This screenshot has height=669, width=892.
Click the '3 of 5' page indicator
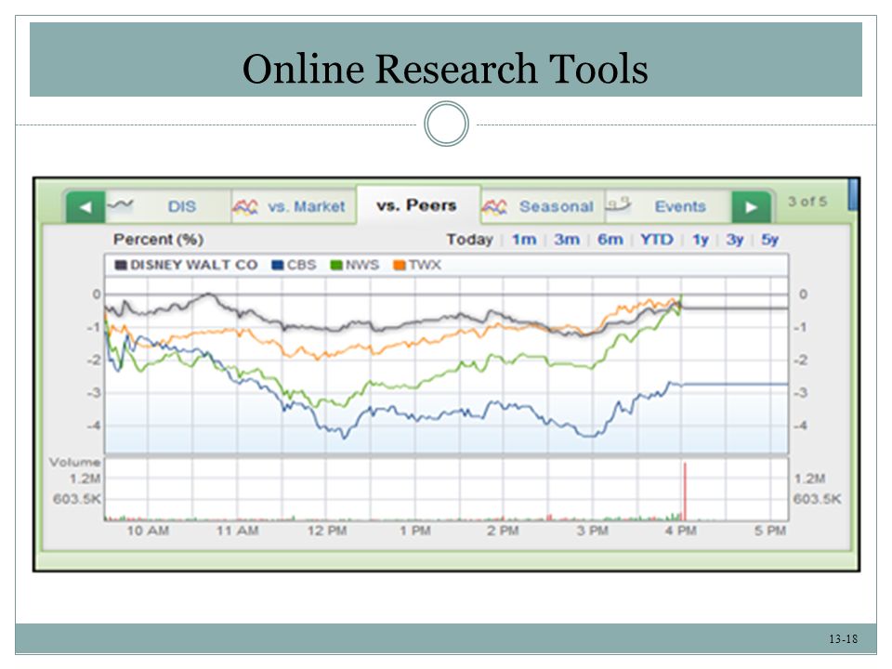click(807, 202)
